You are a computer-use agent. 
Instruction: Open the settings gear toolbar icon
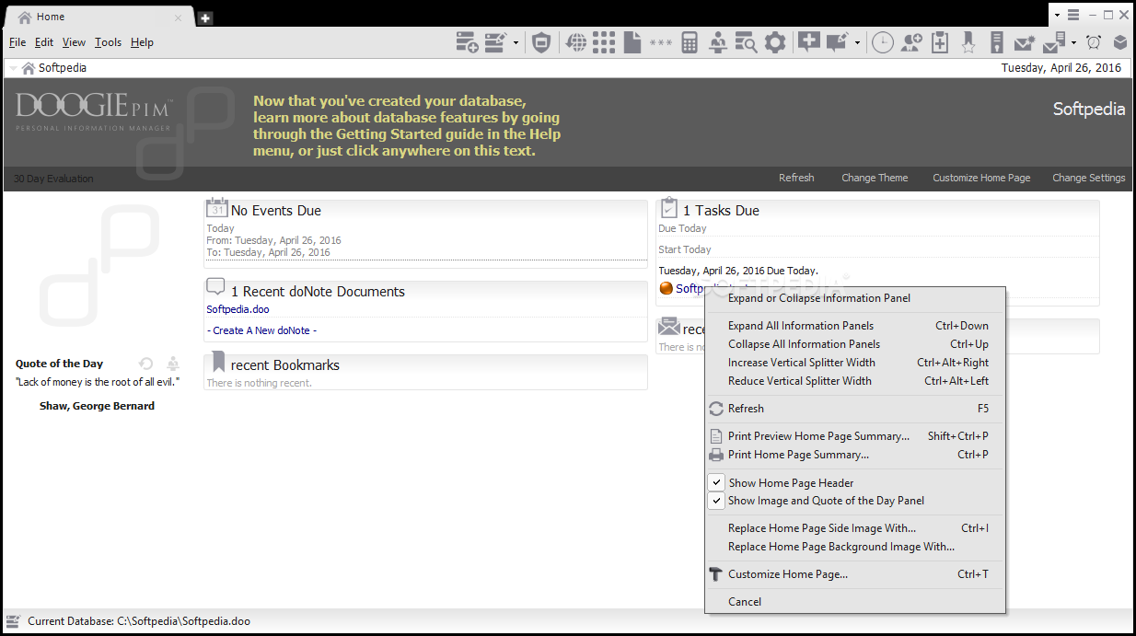[776, 42]
